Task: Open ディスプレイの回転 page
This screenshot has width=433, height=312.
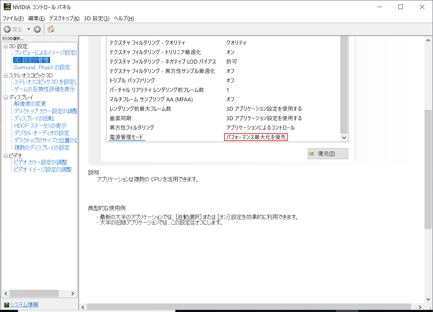Action: 34,118
